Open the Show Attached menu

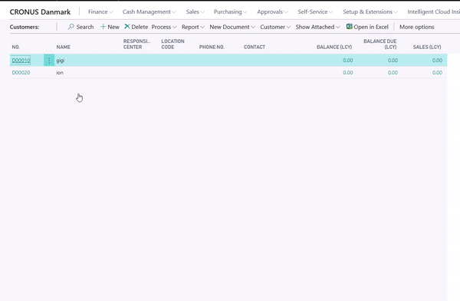pyautogui.click(x=317, y=27)
